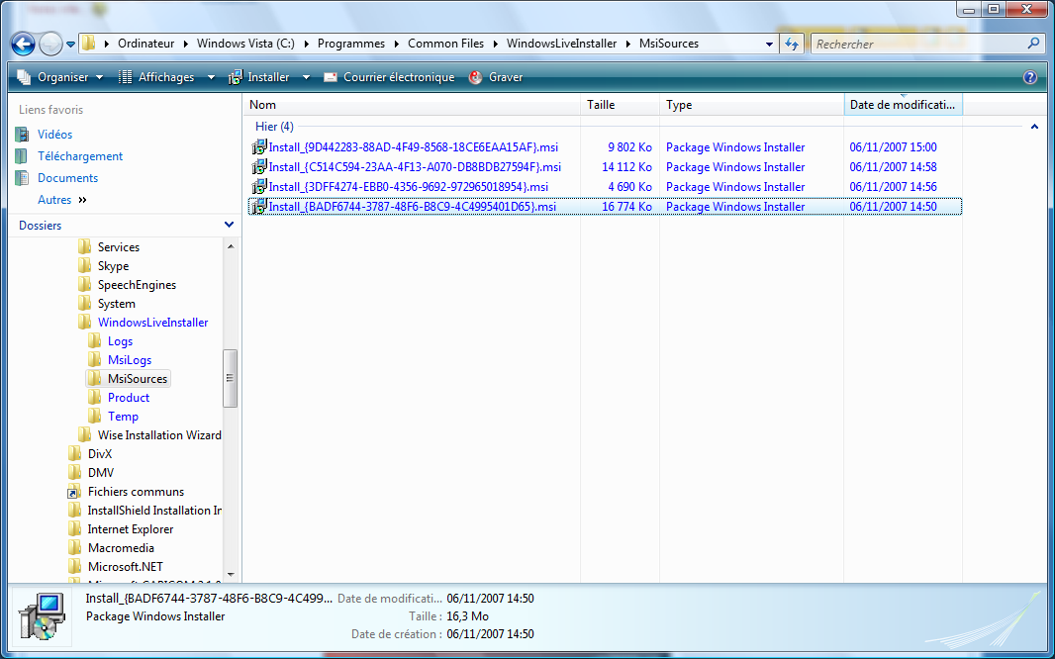The image size is (1055, 659).
Task: Expand the Installer button dropdown arrow
Action: pyautogui.click(x=306, y=77)
